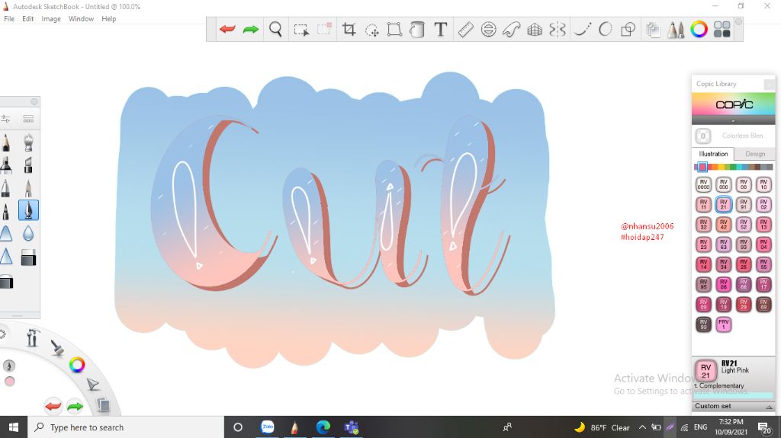Click the Windows search box
781x438 pixels.
click(126, 427)
